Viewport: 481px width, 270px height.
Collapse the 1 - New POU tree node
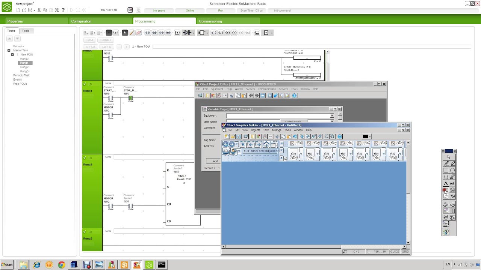coord(12,55)
